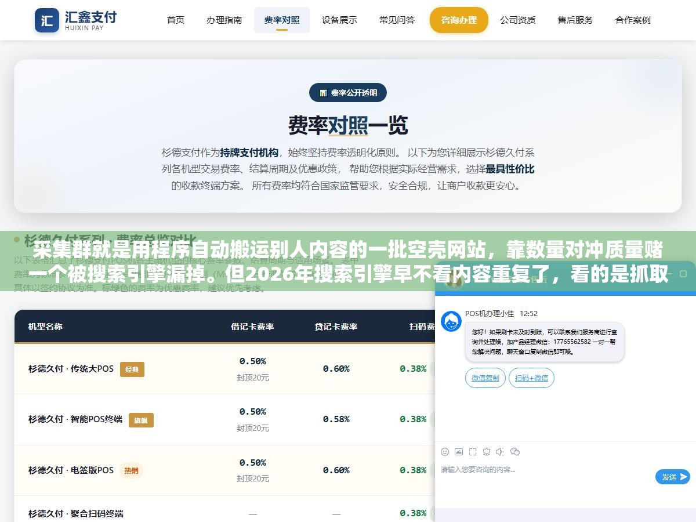Click the 机型名称 column header

coord(45,327)
